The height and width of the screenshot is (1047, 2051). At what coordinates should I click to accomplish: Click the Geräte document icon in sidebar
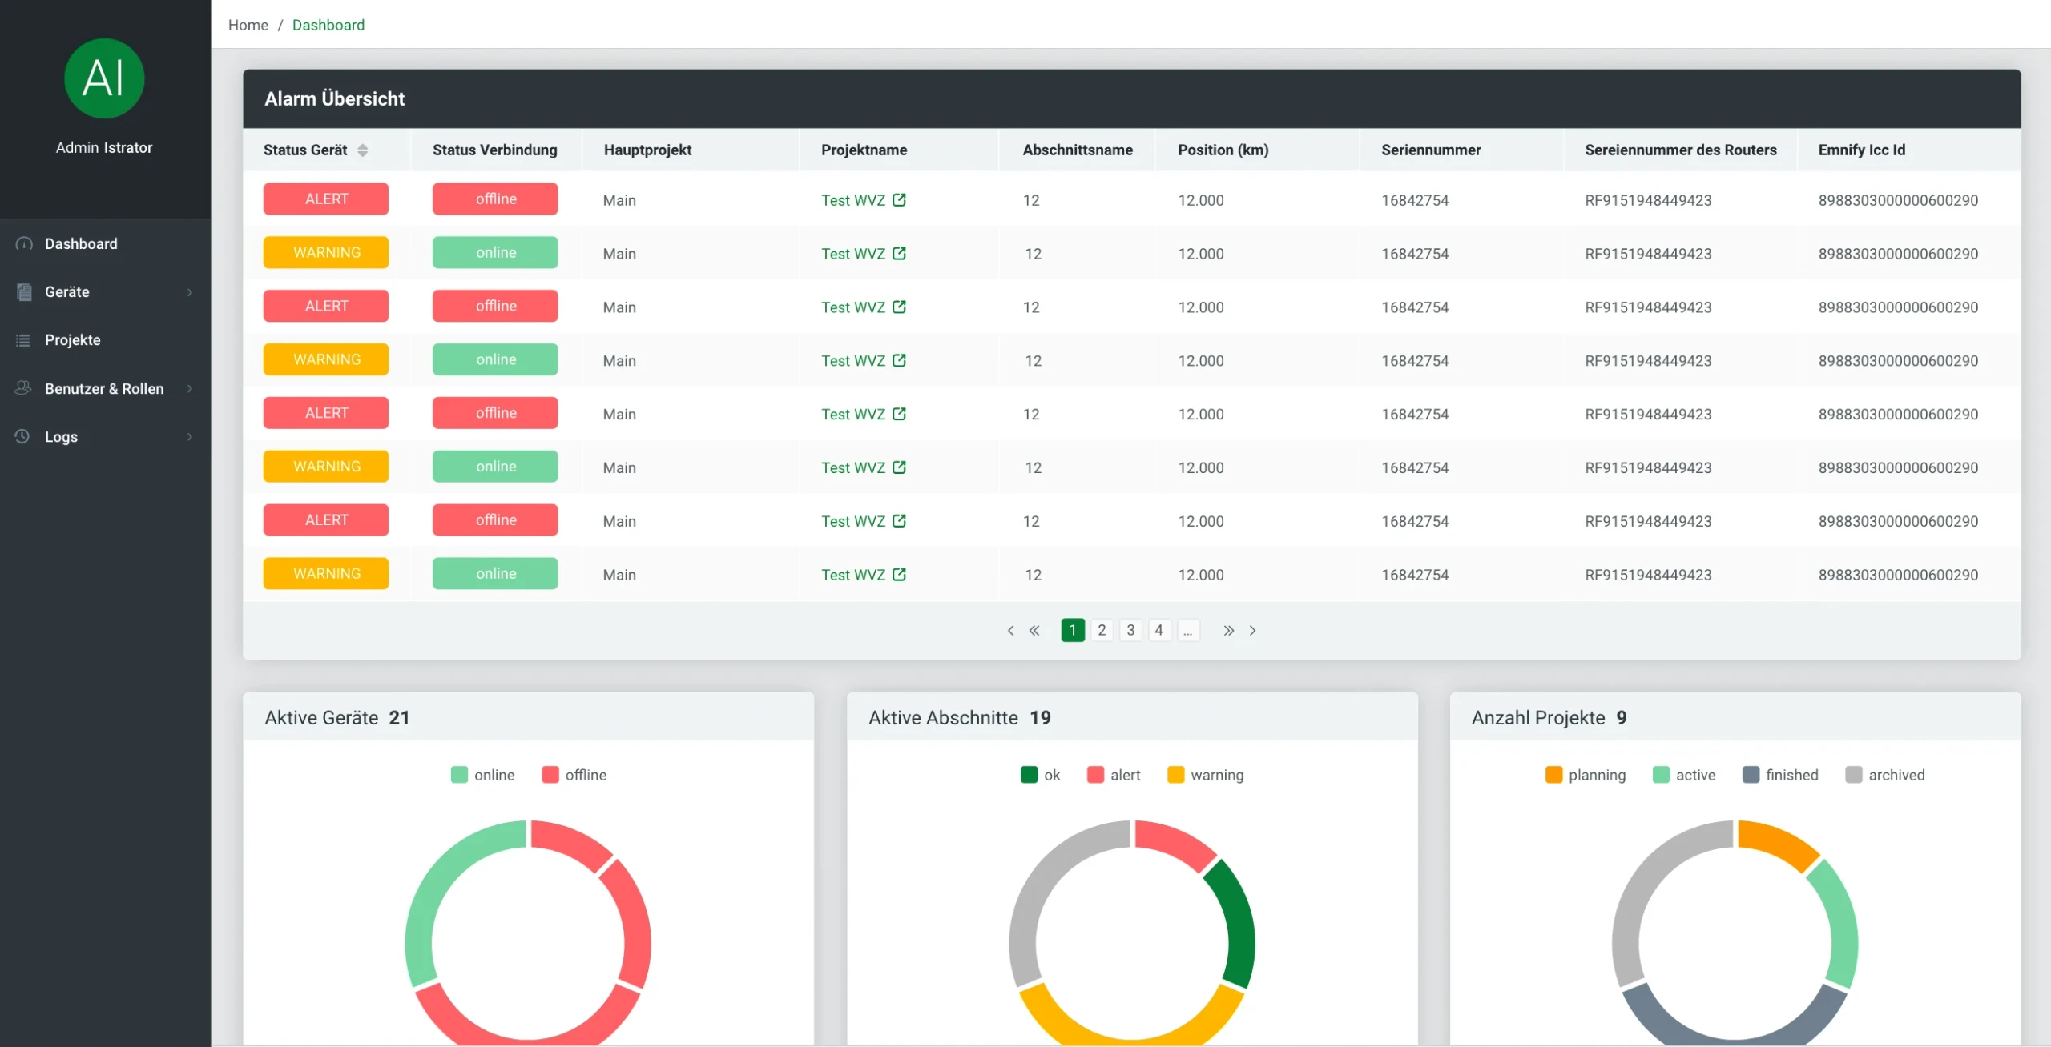22,291
